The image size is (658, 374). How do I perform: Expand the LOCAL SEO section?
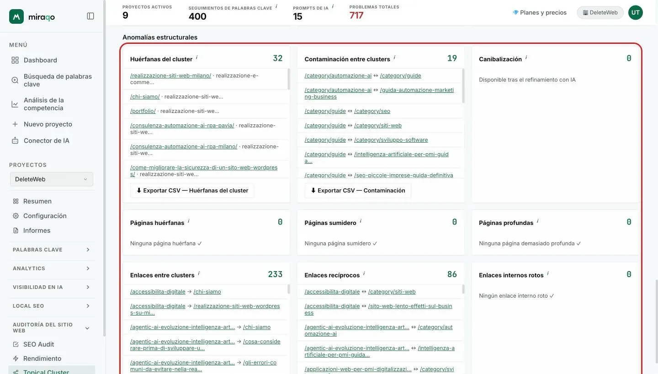coord(52,306)
